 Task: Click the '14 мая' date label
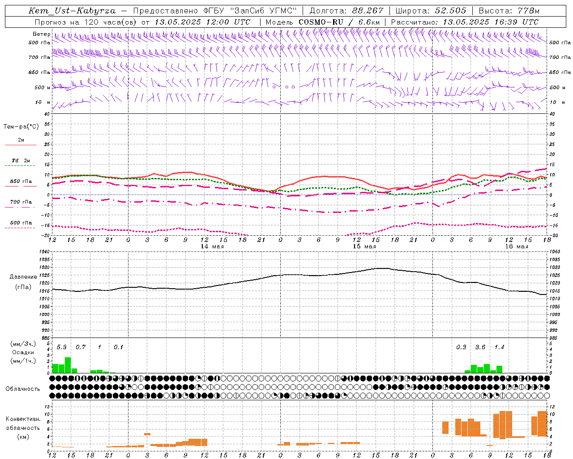coord(212,247)
